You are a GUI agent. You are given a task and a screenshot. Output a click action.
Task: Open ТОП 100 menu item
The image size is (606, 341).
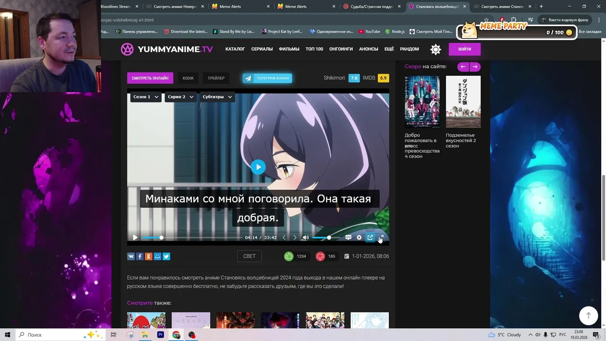click(314, 49)
